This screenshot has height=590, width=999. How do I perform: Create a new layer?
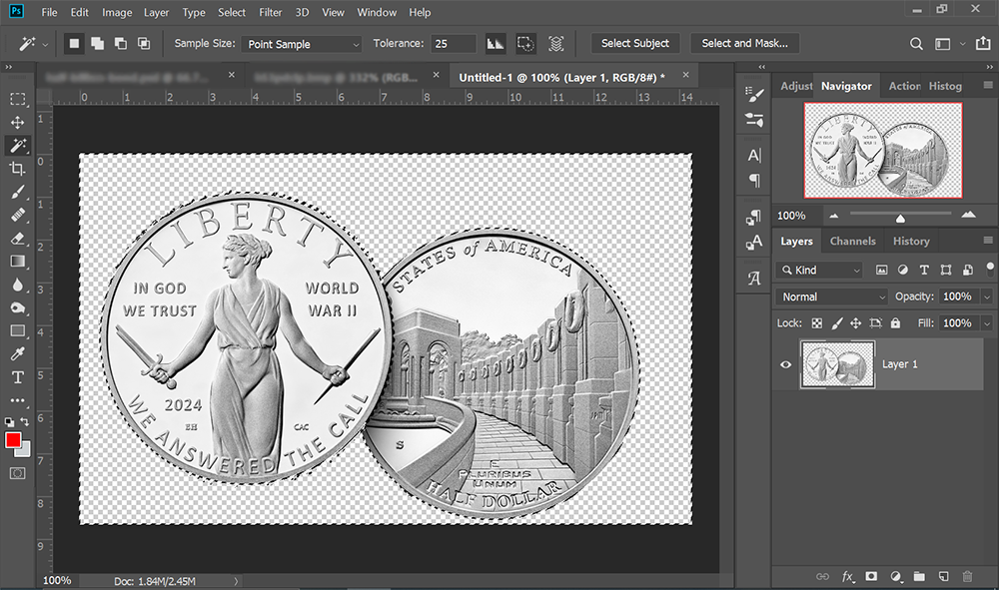point(945,576)
